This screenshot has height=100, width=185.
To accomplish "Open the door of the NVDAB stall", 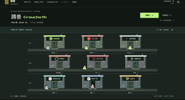I will pyautogui.click(x=54, y=45).
